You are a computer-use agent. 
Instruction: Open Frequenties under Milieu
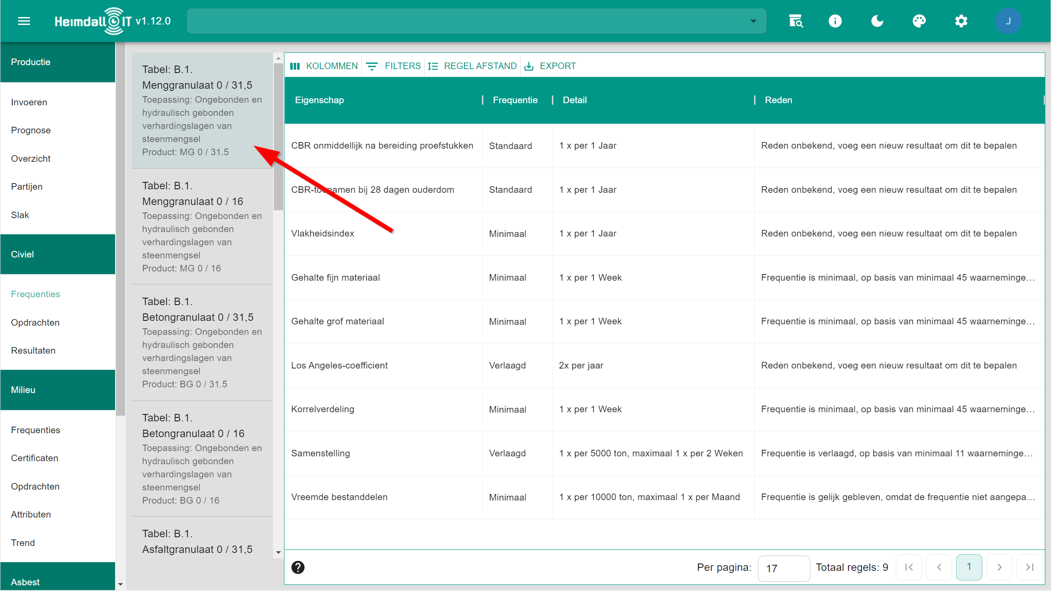tap(58, 430)
